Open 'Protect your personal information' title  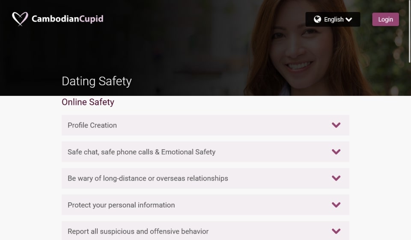pyautogui.click(x=121, y=205)
